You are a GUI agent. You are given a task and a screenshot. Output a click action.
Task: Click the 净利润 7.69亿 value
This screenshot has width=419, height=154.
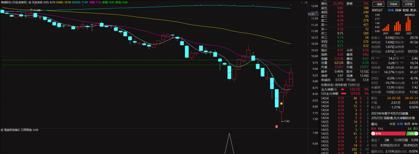[x=389, y=42]
